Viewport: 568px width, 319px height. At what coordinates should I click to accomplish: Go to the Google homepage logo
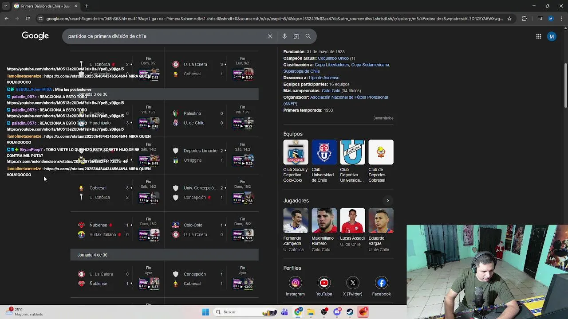(35, 36)
